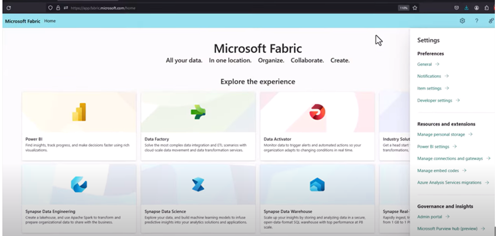The width and height of the screenshot is (496, 236).
Task: Open the Admin portal
Action: click(429, 217)
